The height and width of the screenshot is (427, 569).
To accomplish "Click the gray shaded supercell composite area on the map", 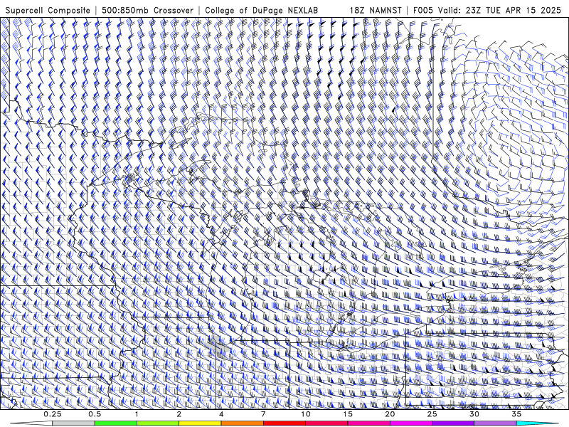I will (217, 347).
